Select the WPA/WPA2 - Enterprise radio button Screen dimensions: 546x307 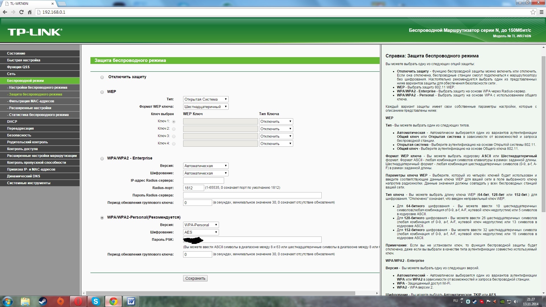102,159
